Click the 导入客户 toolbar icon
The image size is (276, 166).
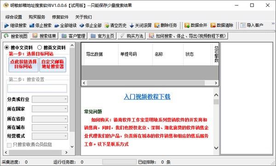(x=243, y=26)
